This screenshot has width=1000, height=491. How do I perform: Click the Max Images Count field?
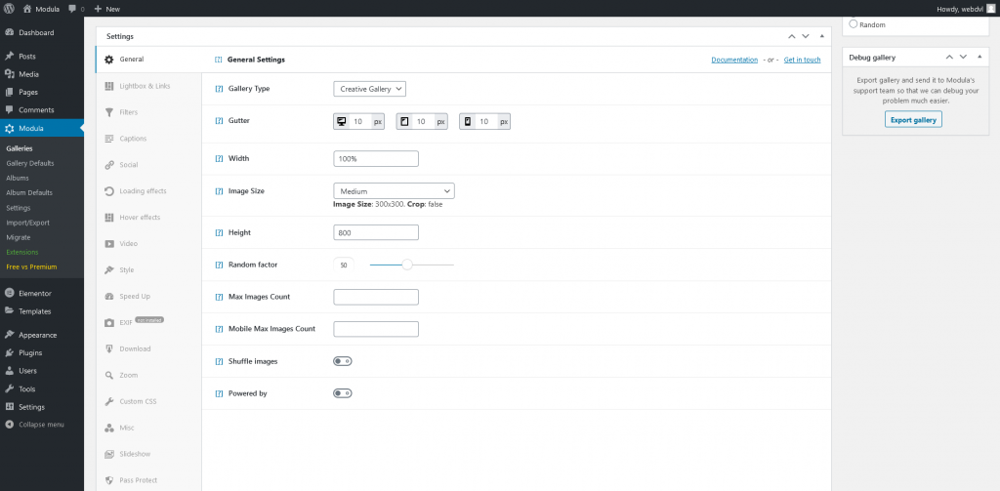click(376, 297)
